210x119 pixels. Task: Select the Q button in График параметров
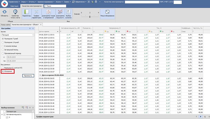tap(205, 117)
